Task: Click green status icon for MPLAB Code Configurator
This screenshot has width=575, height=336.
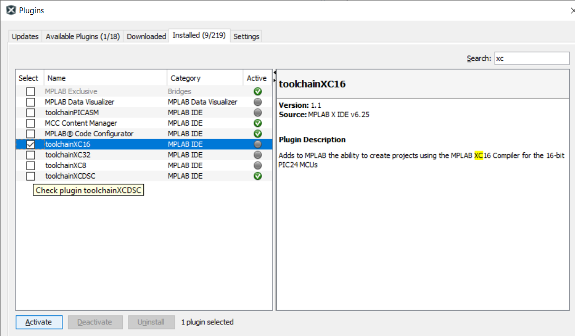Action: point(258,134)
